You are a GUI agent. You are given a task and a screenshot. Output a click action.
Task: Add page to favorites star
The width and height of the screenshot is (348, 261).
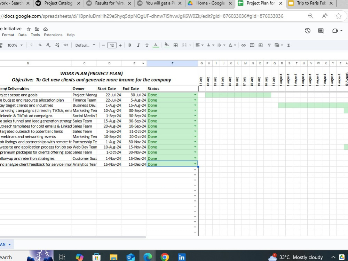(x=339, y=16)
